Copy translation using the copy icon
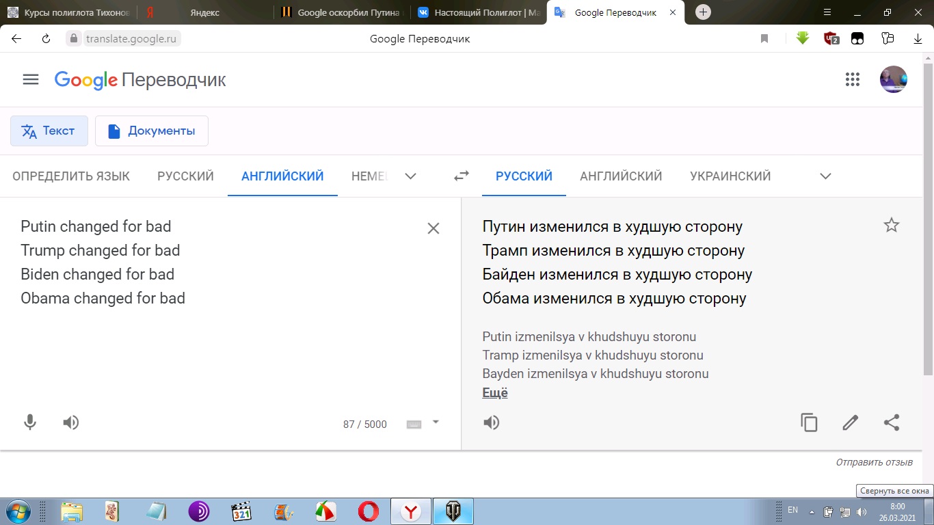The height and width of the screenshot is (525, 934). point(809,422)
